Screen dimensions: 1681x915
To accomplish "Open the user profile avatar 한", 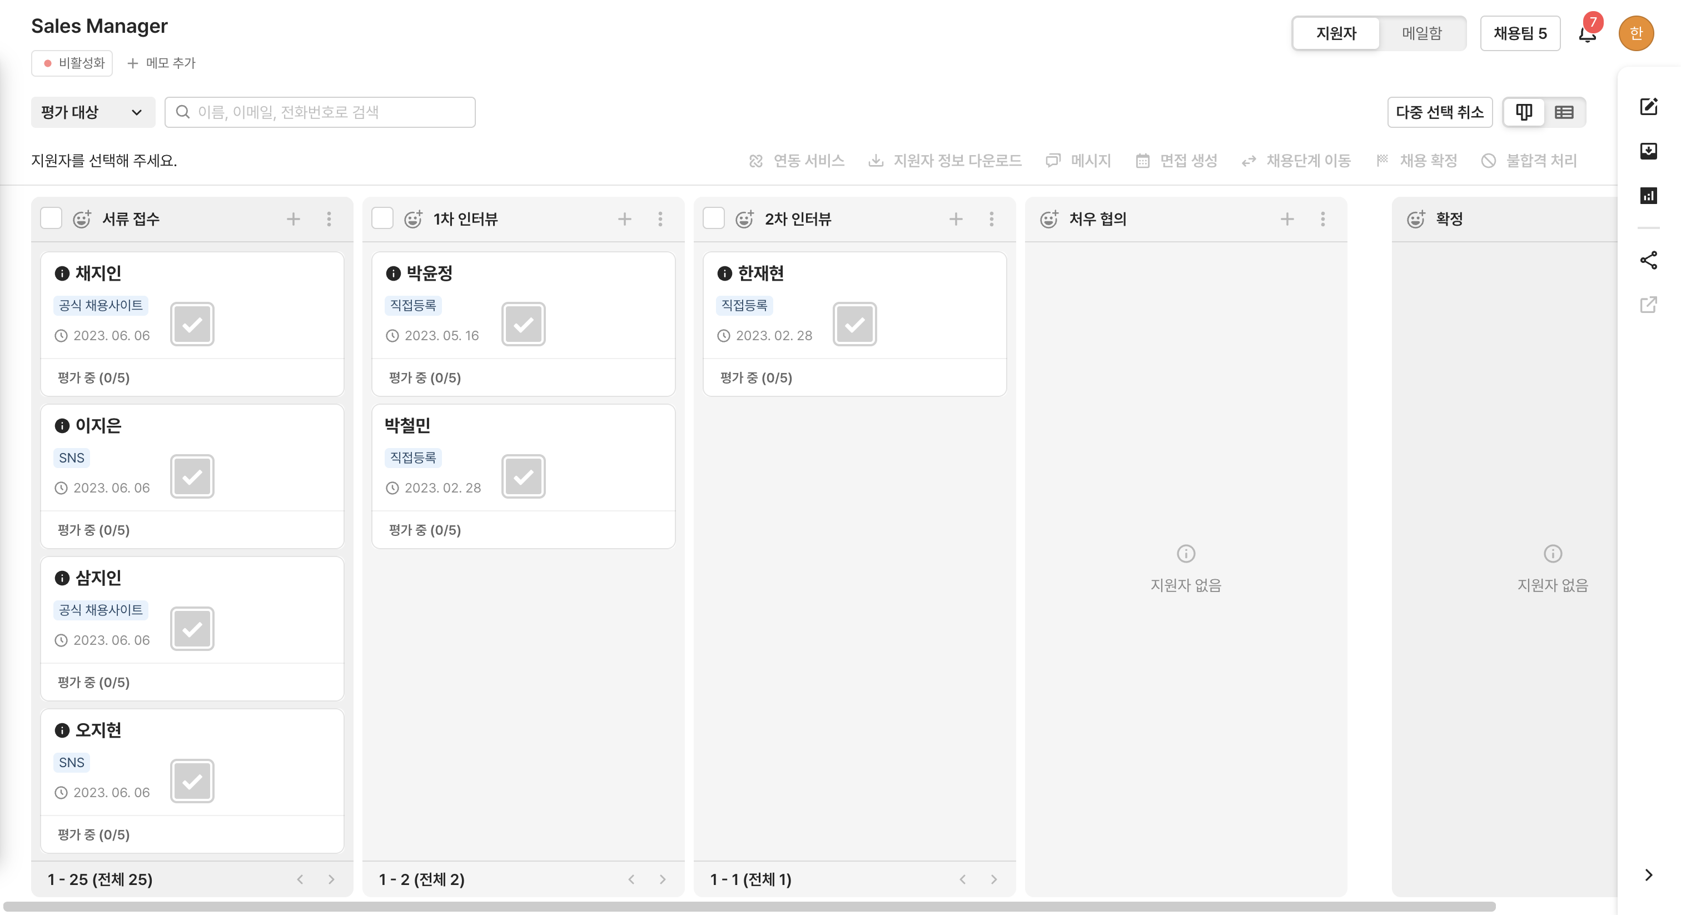I will [1636, 33].
